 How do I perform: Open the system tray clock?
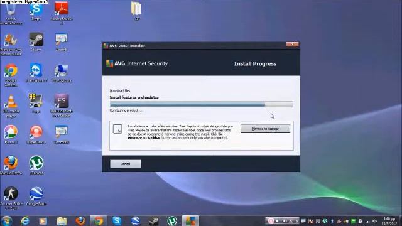[389, 221]
